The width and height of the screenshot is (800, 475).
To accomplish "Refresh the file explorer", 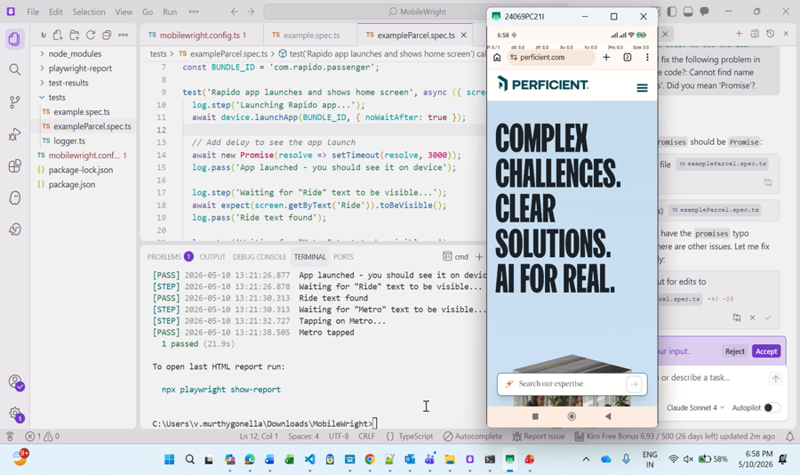I will pyautogui.click(x=91, y=35).
